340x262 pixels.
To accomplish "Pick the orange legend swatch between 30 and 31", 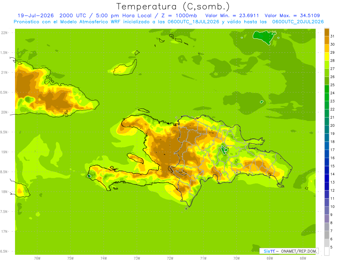I will tap(327, 40).
